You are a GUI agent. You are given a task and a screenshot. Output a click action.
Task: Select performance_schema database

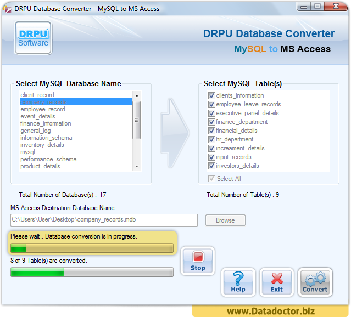pos(76,159)
